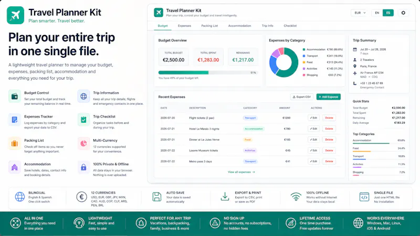420x236 pixels.
Task: Switch language to EN
Action: pyautogui.click(x=377, y=13)
